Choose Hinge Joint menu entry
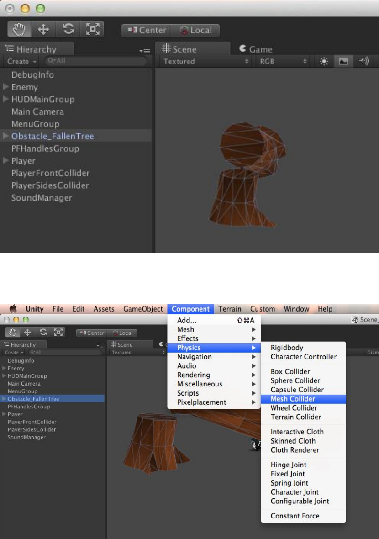The image size is (379, 539). [303, 465]
